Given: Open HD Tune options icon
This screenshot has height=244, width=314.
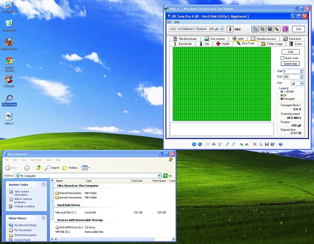Looking at the screenshot, I should pyautogui.click(x=277, y=29).
